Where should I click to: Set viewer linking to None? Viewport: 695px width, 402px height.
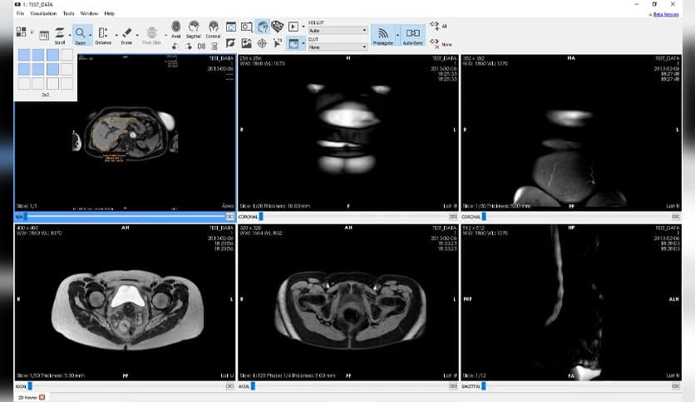tap(441, 44)
